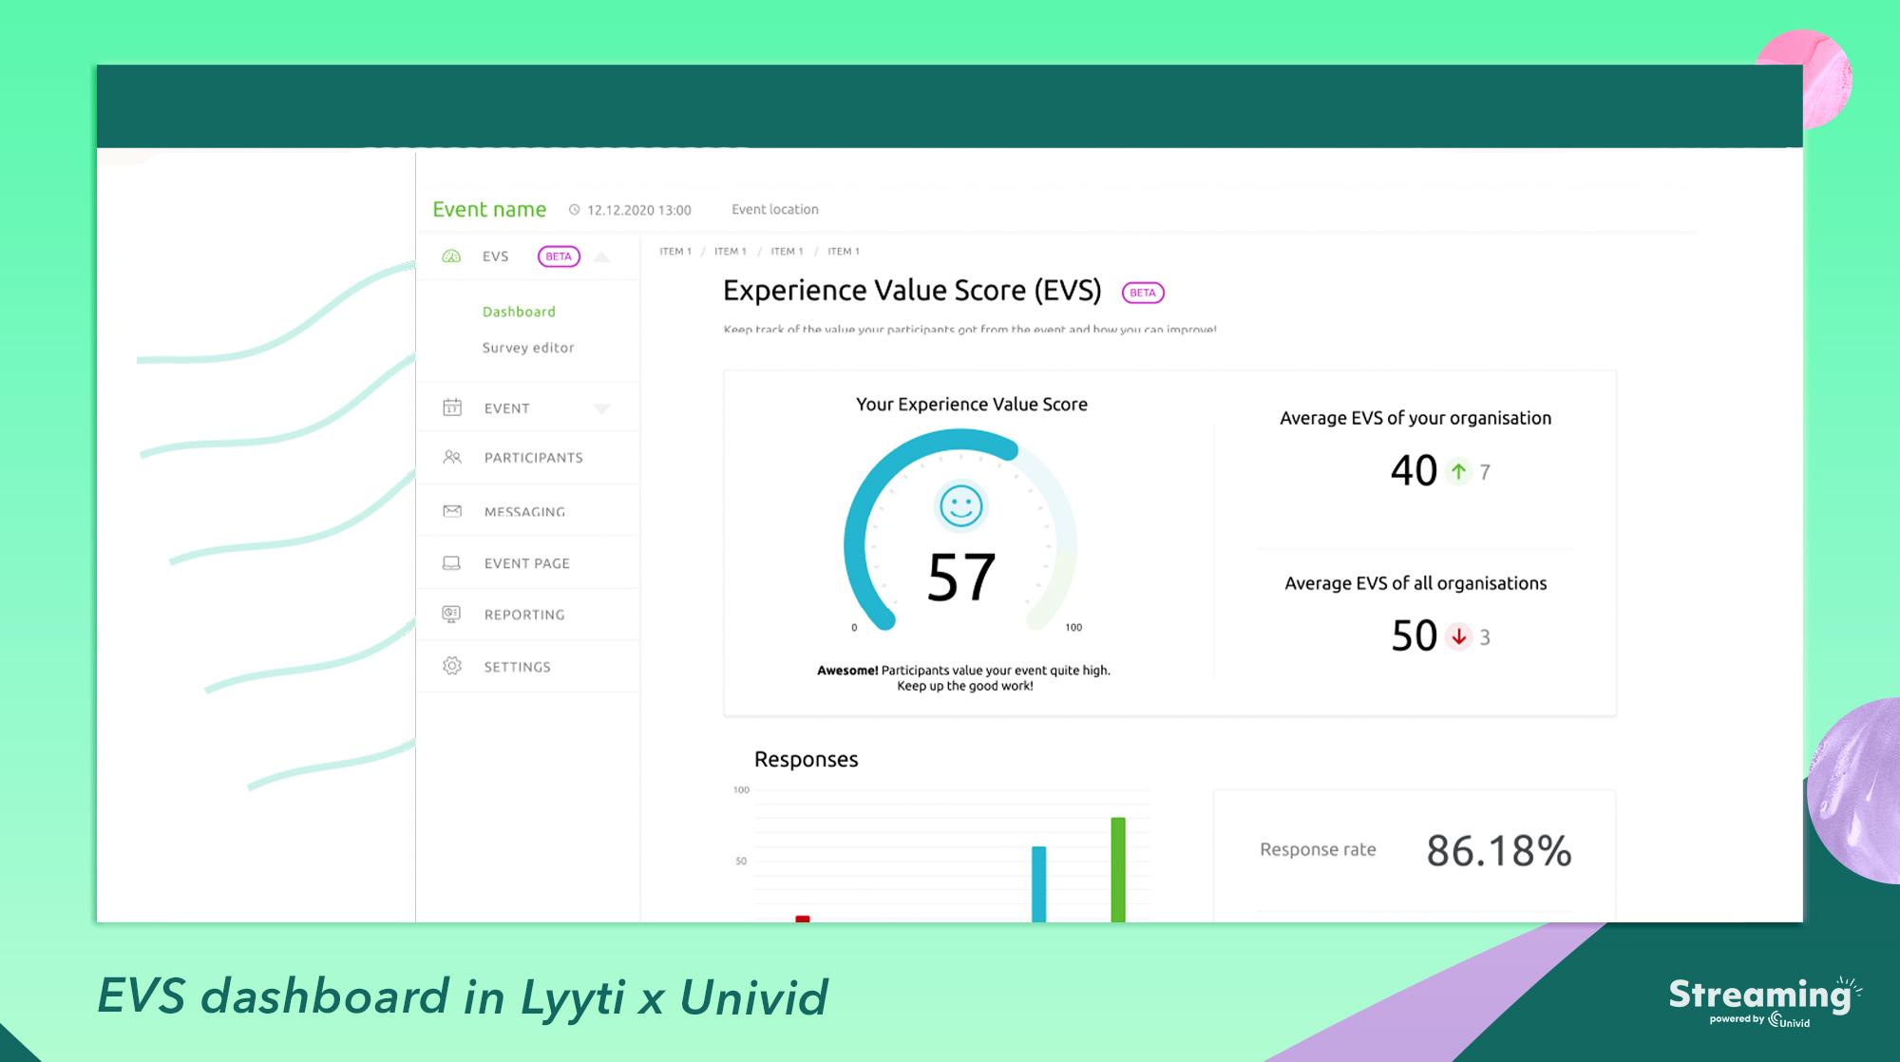This screenshot has height=1062, width=1900.
Task: Select the Dashboard menu item
Action: (x=518, y=311)
